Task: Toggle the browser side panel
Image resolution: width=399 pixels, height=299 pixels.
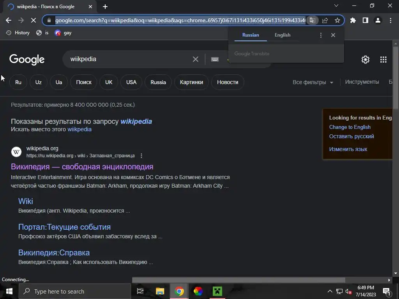Action: 365,20
